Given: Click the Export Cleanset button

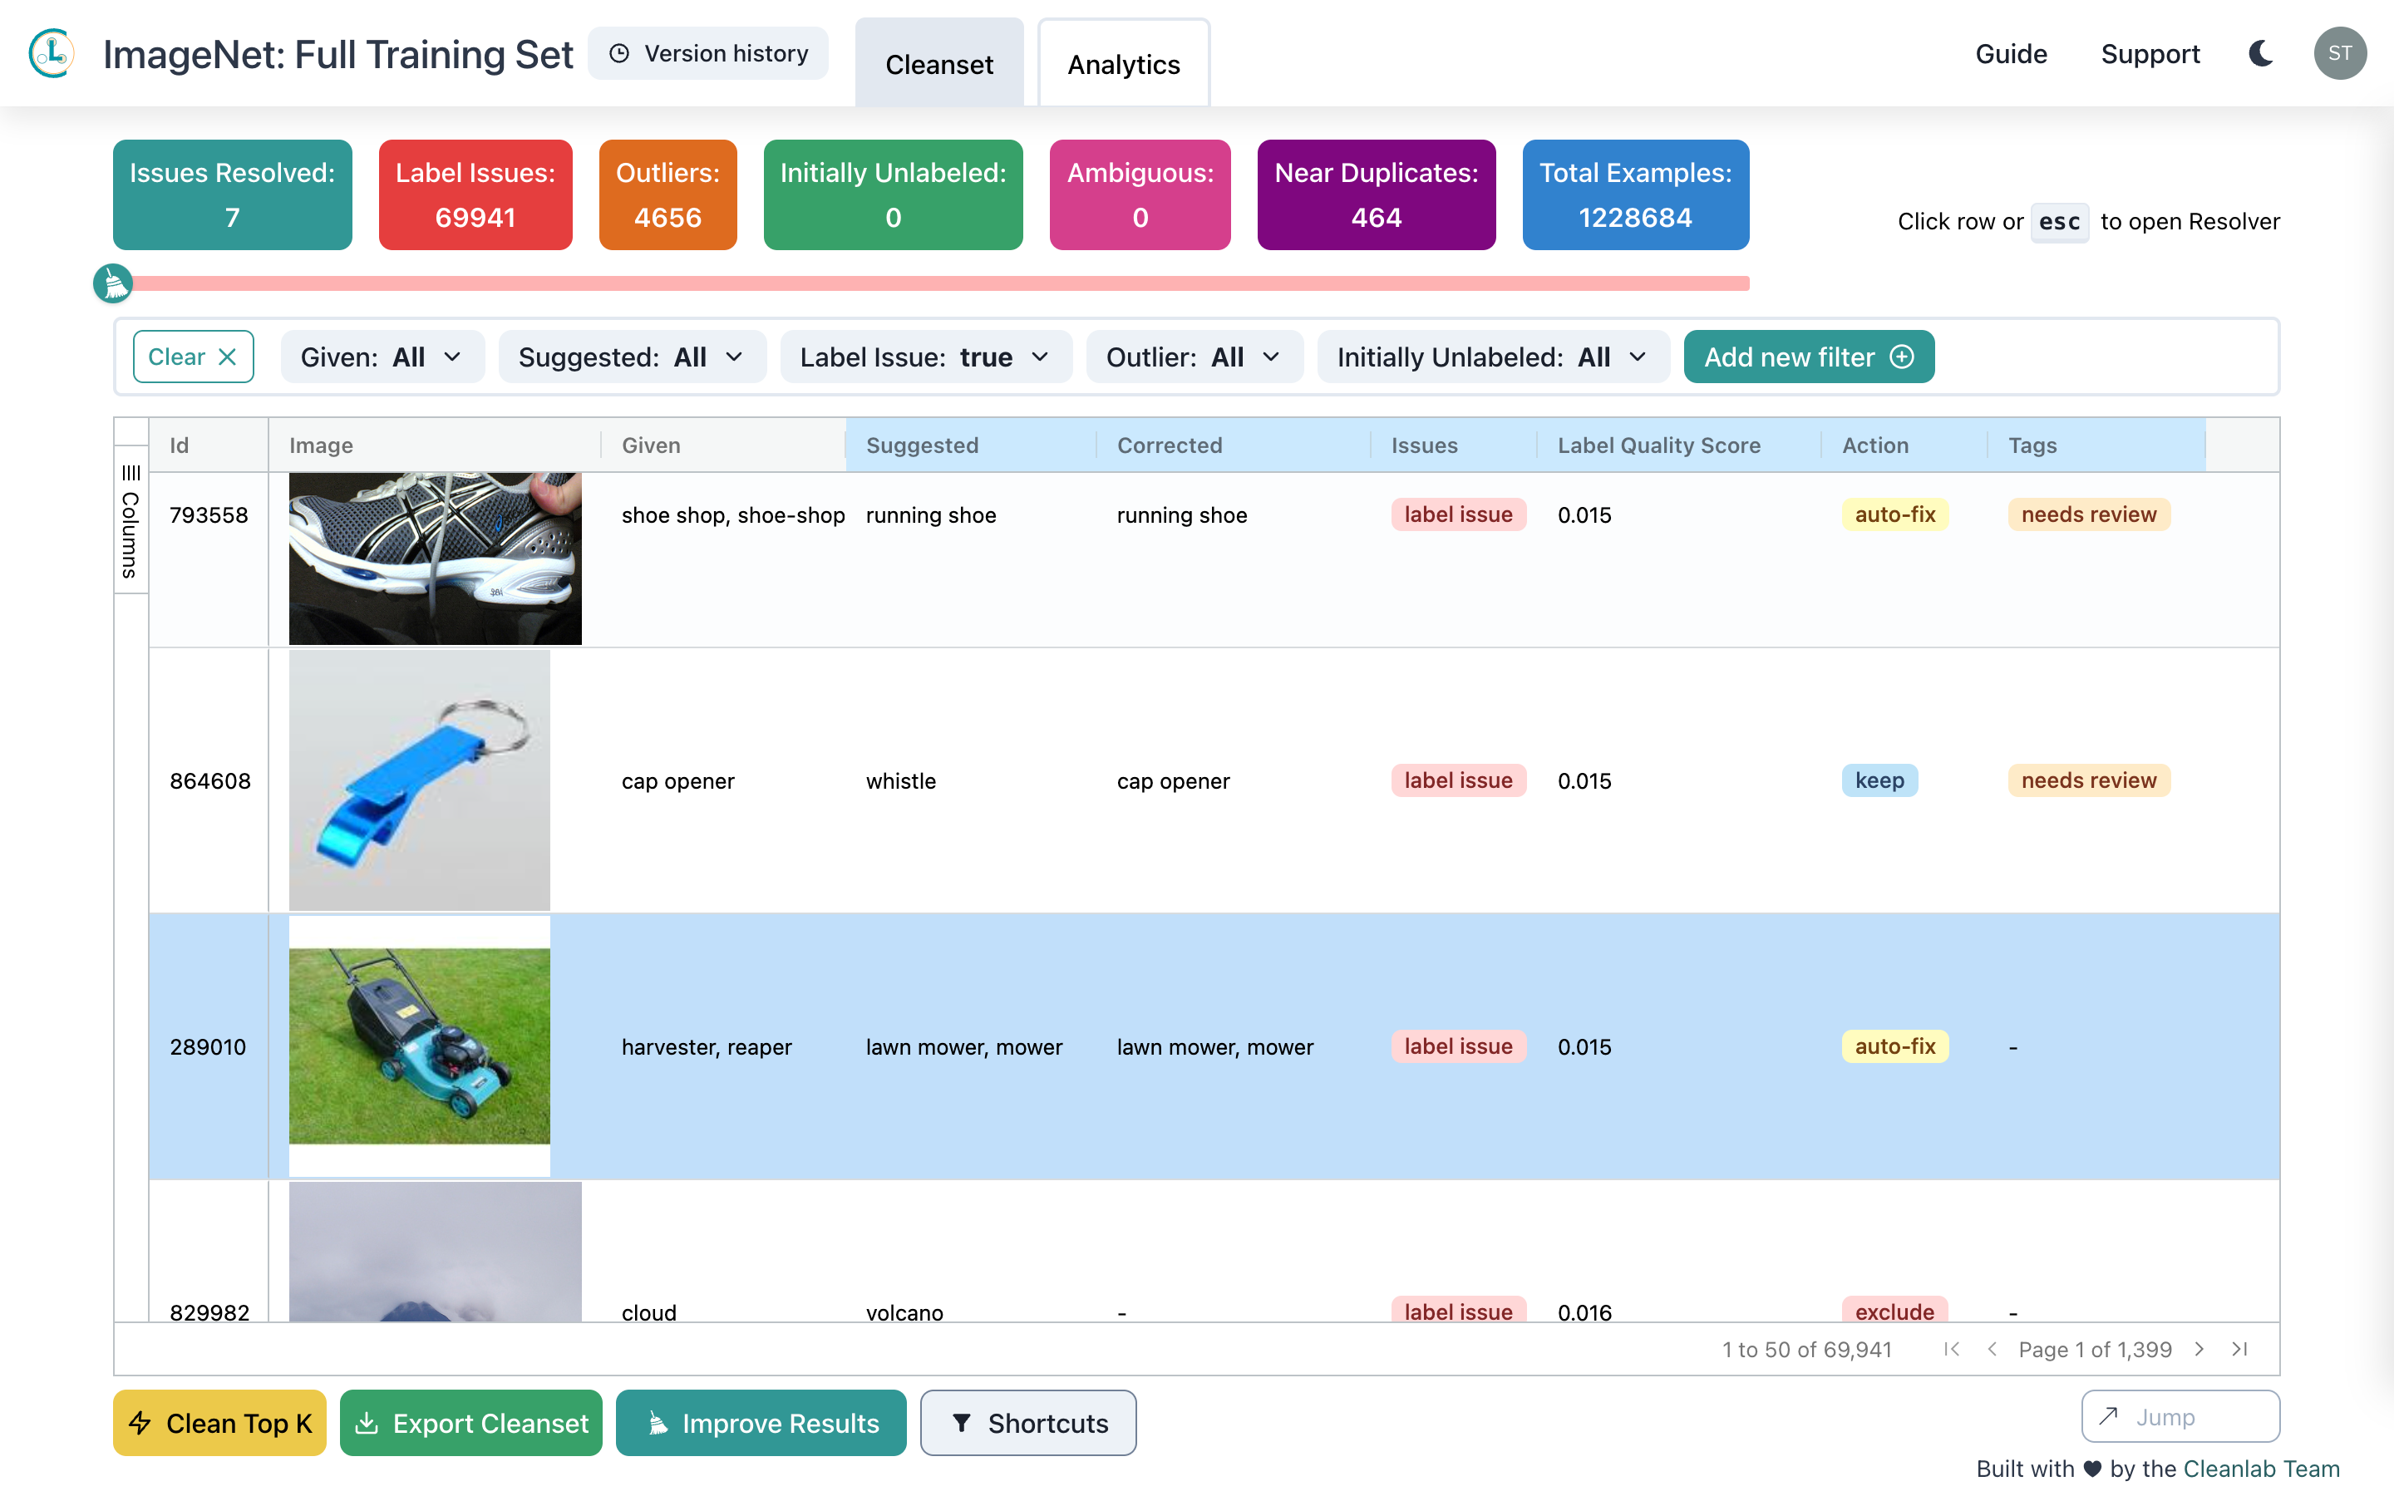Looking at the screenshot, I should (470, 1423).
